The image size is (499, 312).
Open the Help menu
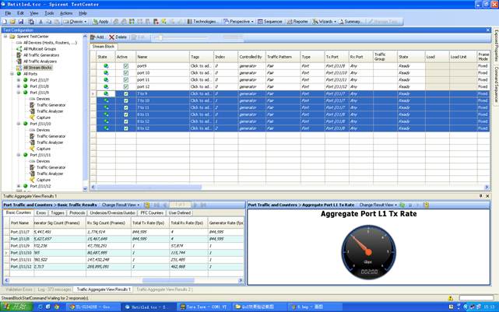point(83,13)
